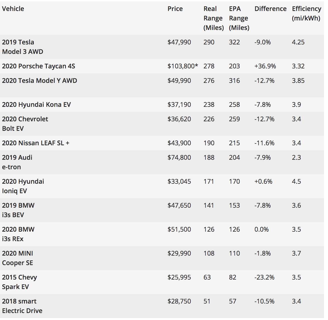Click the Vehicle column header
Image resolution: width=328 pixels, height=320 pixels.
tap(13, 9)
